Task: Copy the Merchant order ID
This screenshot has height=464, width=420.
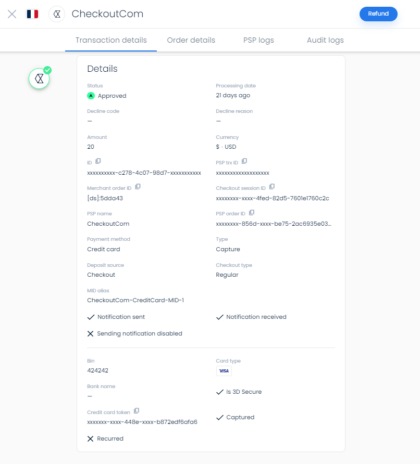Action: (x=138, y=187)
